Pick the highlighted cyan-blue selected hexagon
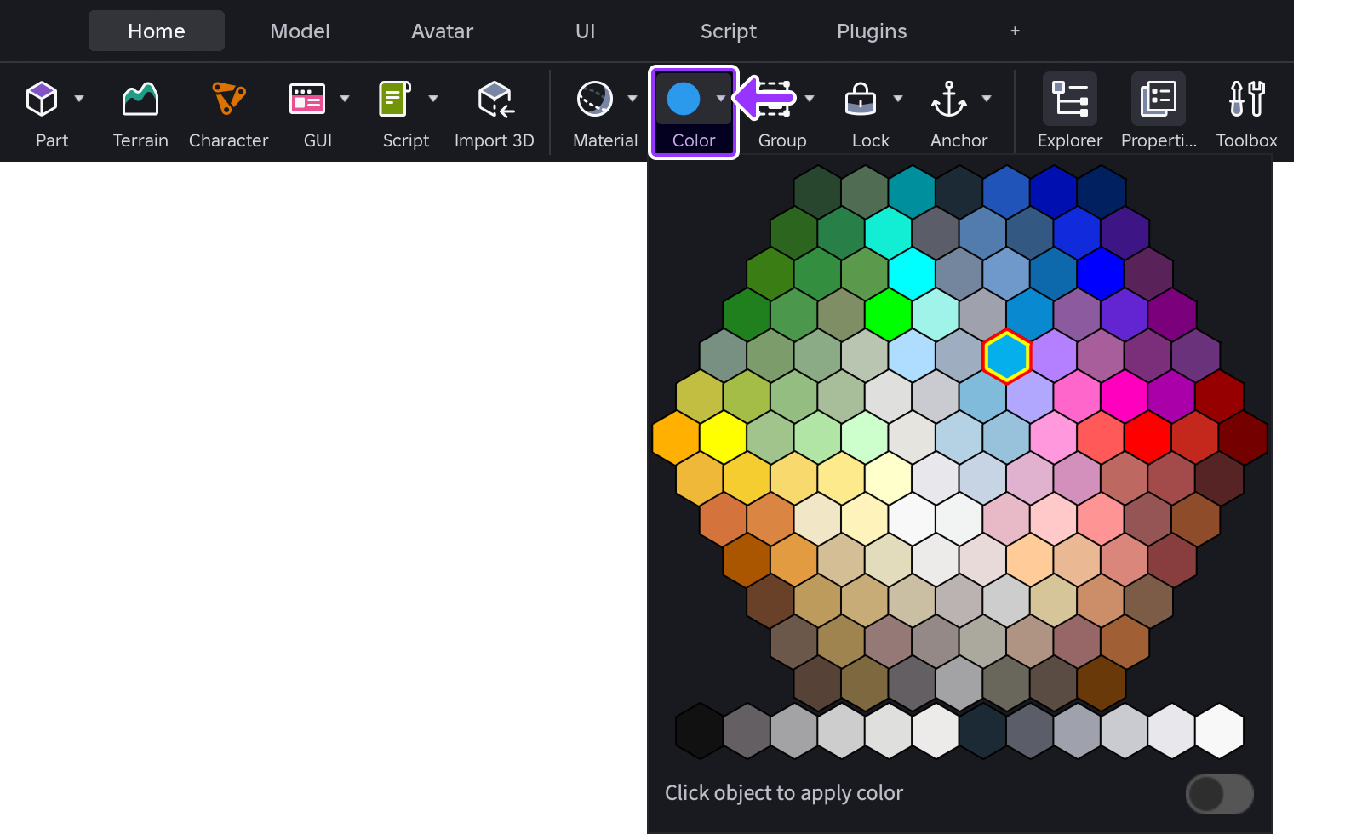Screen dimensions: 1362x834 tap(1007, 356)
